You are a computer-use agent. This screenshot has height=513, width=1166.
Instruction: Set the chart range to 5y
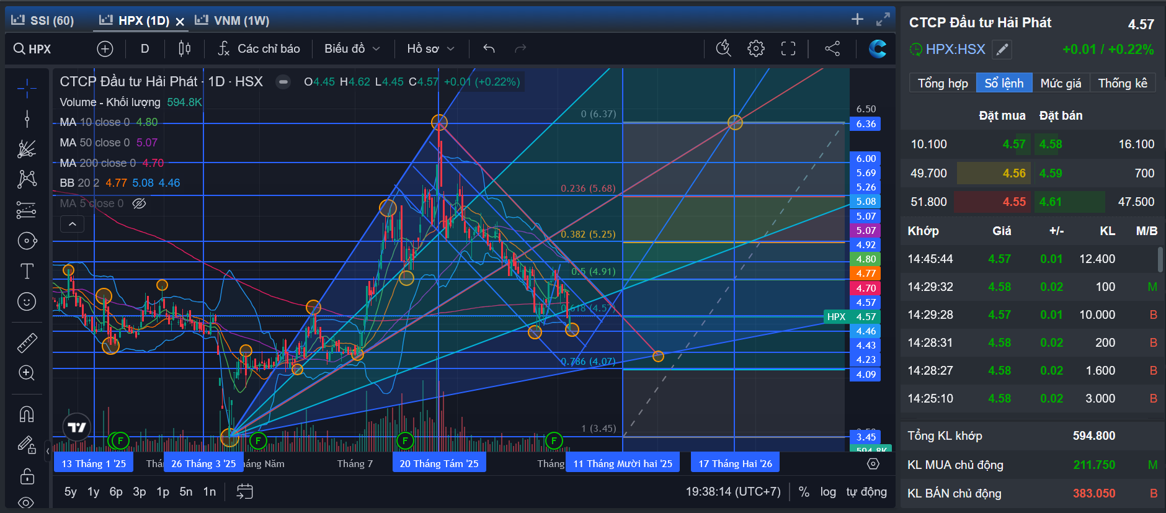click(x=71, y=492)
